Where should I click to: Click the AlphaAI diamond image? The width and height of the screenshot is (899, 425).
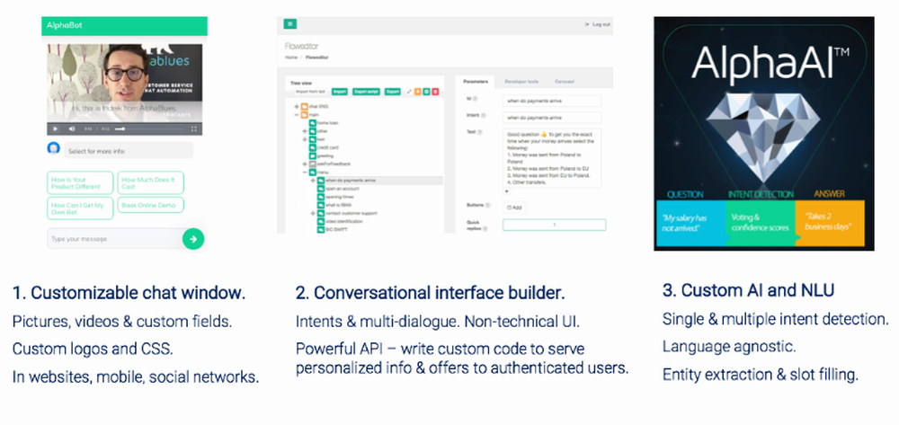click(762, 139)
